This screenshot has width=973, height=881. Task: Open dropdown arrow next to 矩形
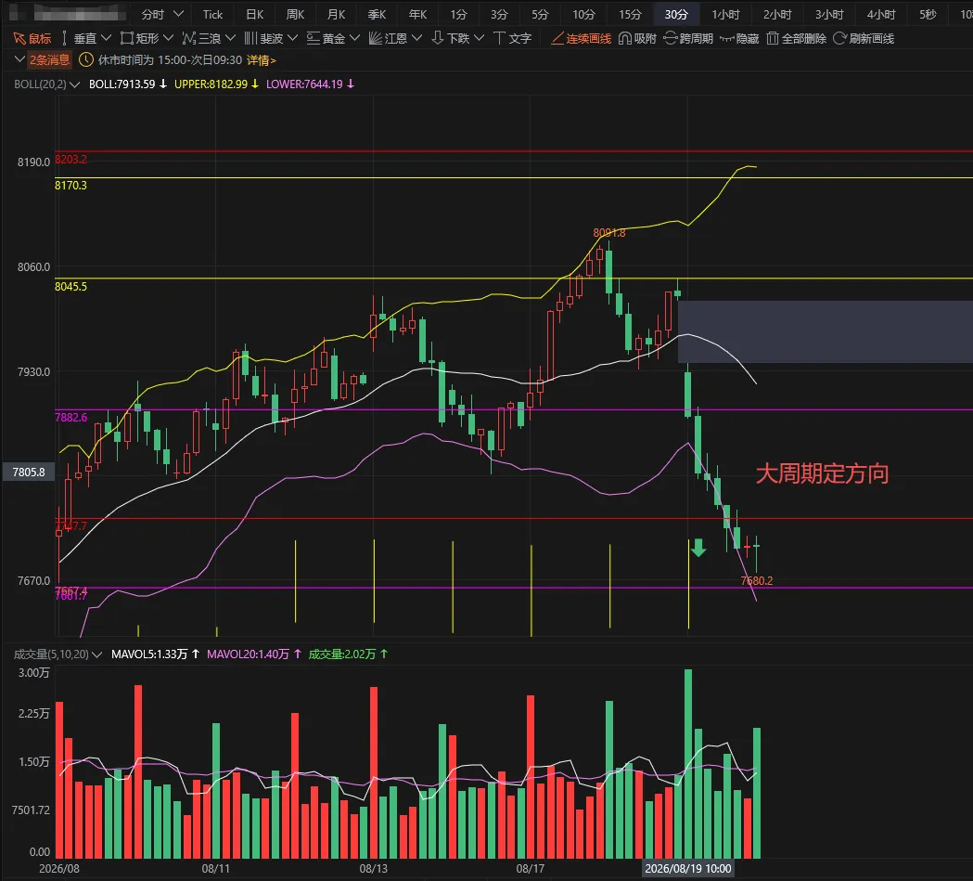point(168,38)
